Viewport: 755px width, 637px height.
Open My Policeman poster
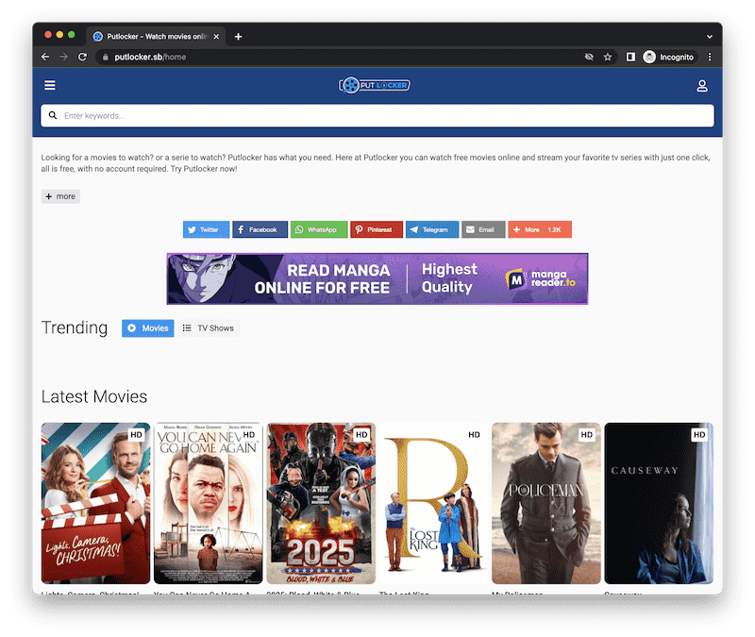click(546, 503)
